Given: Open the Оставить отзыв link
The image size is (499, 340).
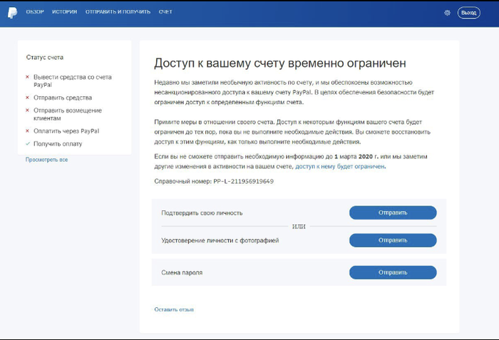Looking at the screenshot, I should tap(174, 309).
